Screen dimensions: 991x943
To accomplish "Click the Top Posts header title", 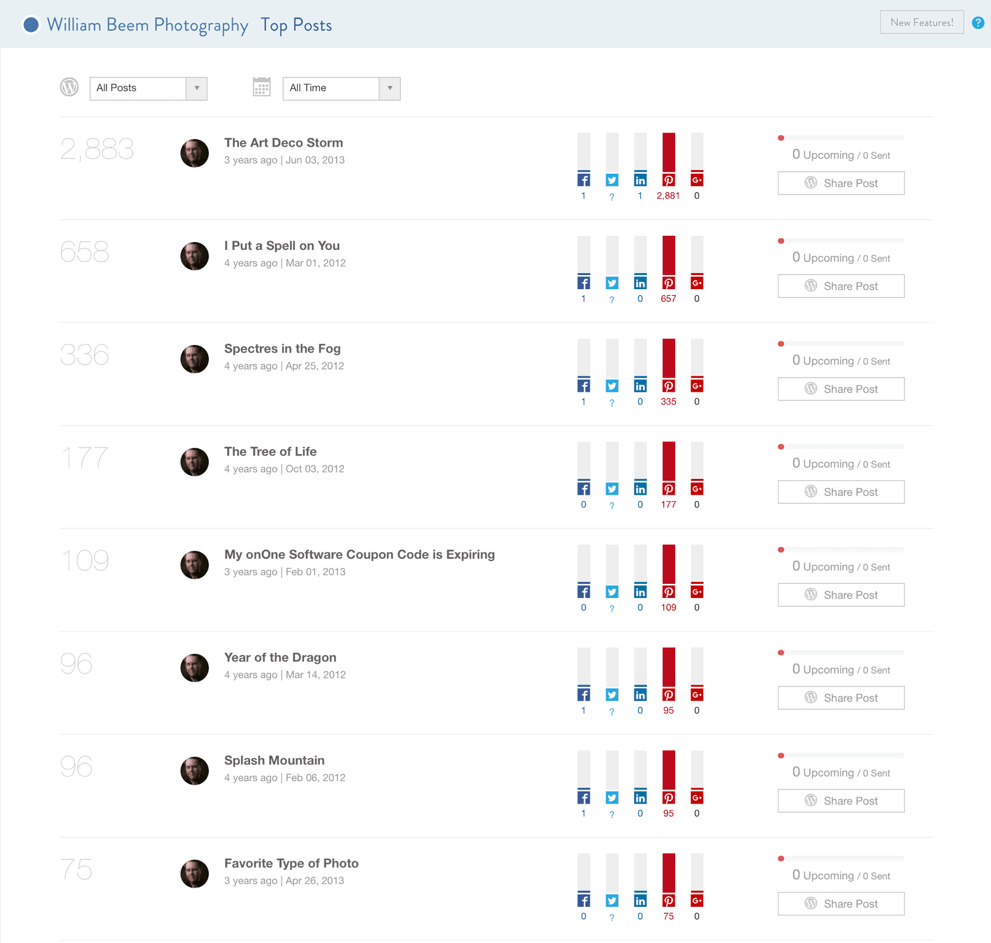I will (296, 25).
